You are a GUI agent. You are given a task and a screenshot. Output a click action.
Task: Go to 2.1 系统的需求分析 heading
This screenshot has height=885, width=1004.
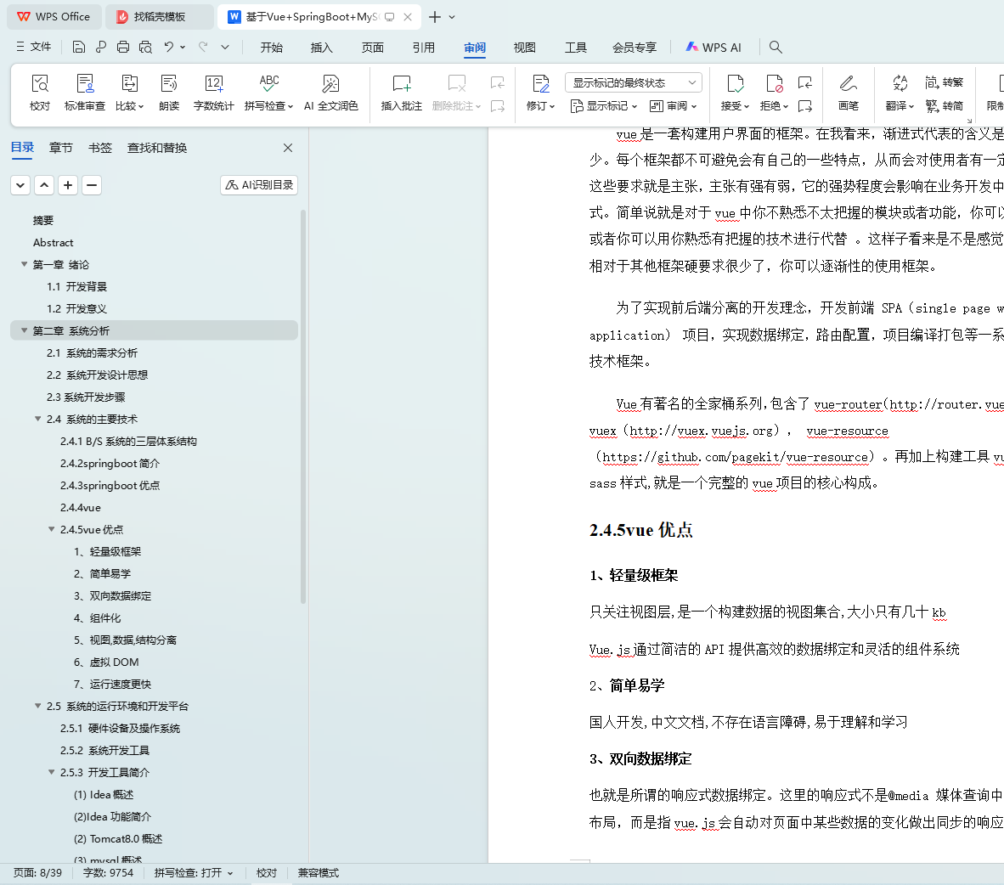(x=92, y=352)
